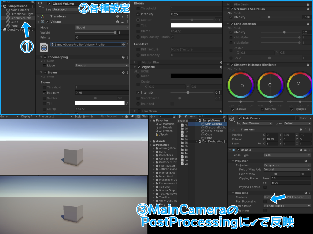Open Camera component three-dot menu
The width and height of the screenshot is (313, 234).
310,150
